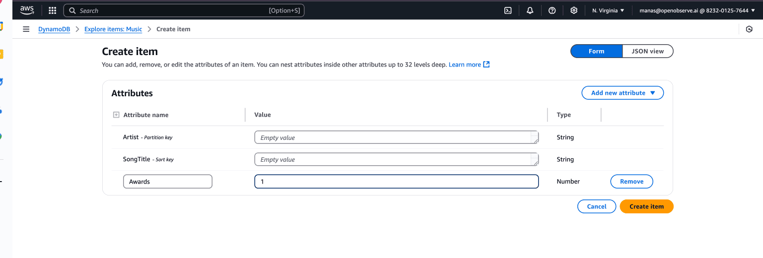Launch CloudShell from the top bar
The image size is (763, 258).
pos(508,10)
